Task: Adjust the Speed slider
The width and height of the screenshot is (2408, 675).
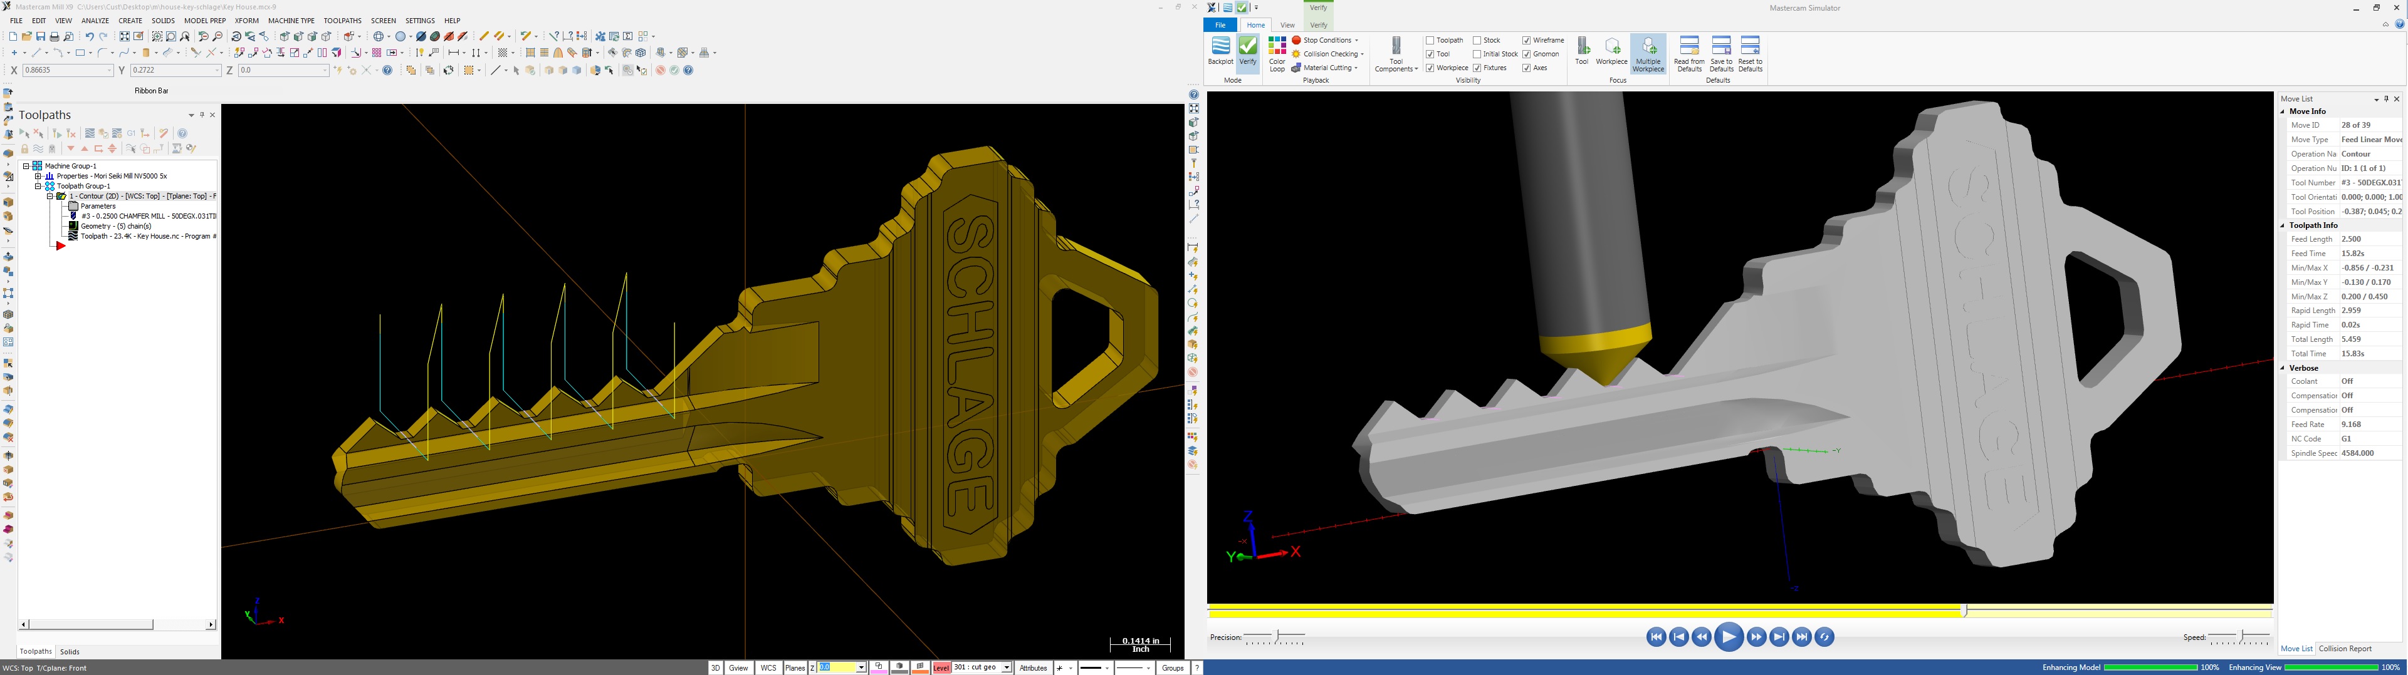Action: 2240,637
